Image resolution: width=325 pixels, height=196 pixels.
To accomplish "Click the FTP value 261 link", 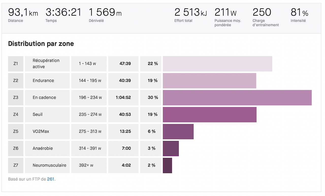I will coord(51,179).
